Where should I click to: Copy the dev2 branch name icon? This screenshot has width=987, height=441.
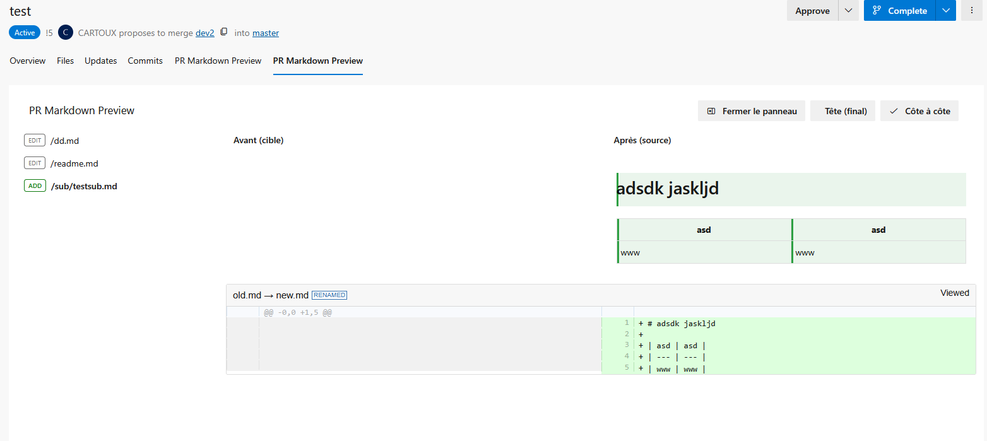[x=223, y=32]
